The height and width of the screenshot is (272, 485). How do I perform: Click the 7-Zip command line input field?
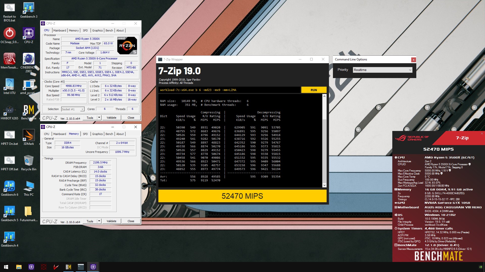click(229, 90)
